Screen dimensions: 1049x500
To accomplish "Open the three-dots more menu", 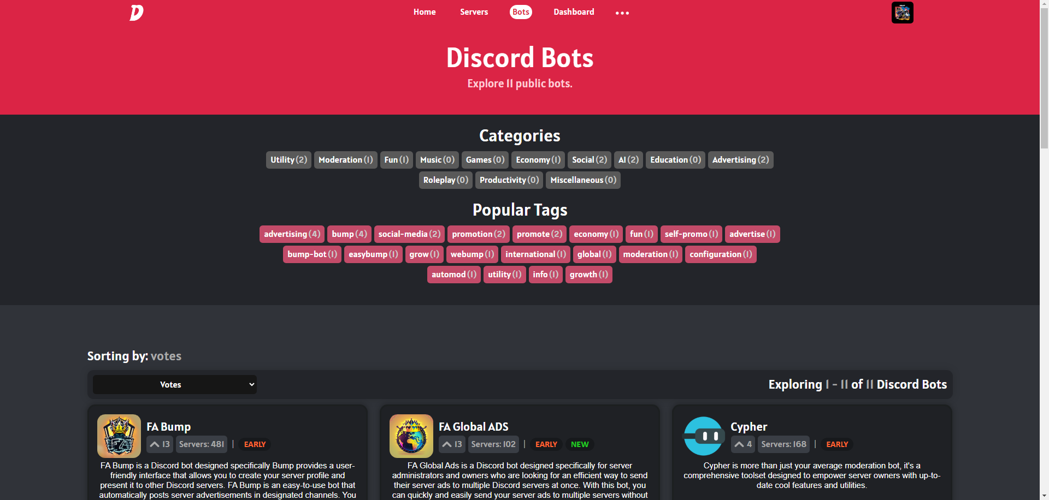I will click(622, 13).
